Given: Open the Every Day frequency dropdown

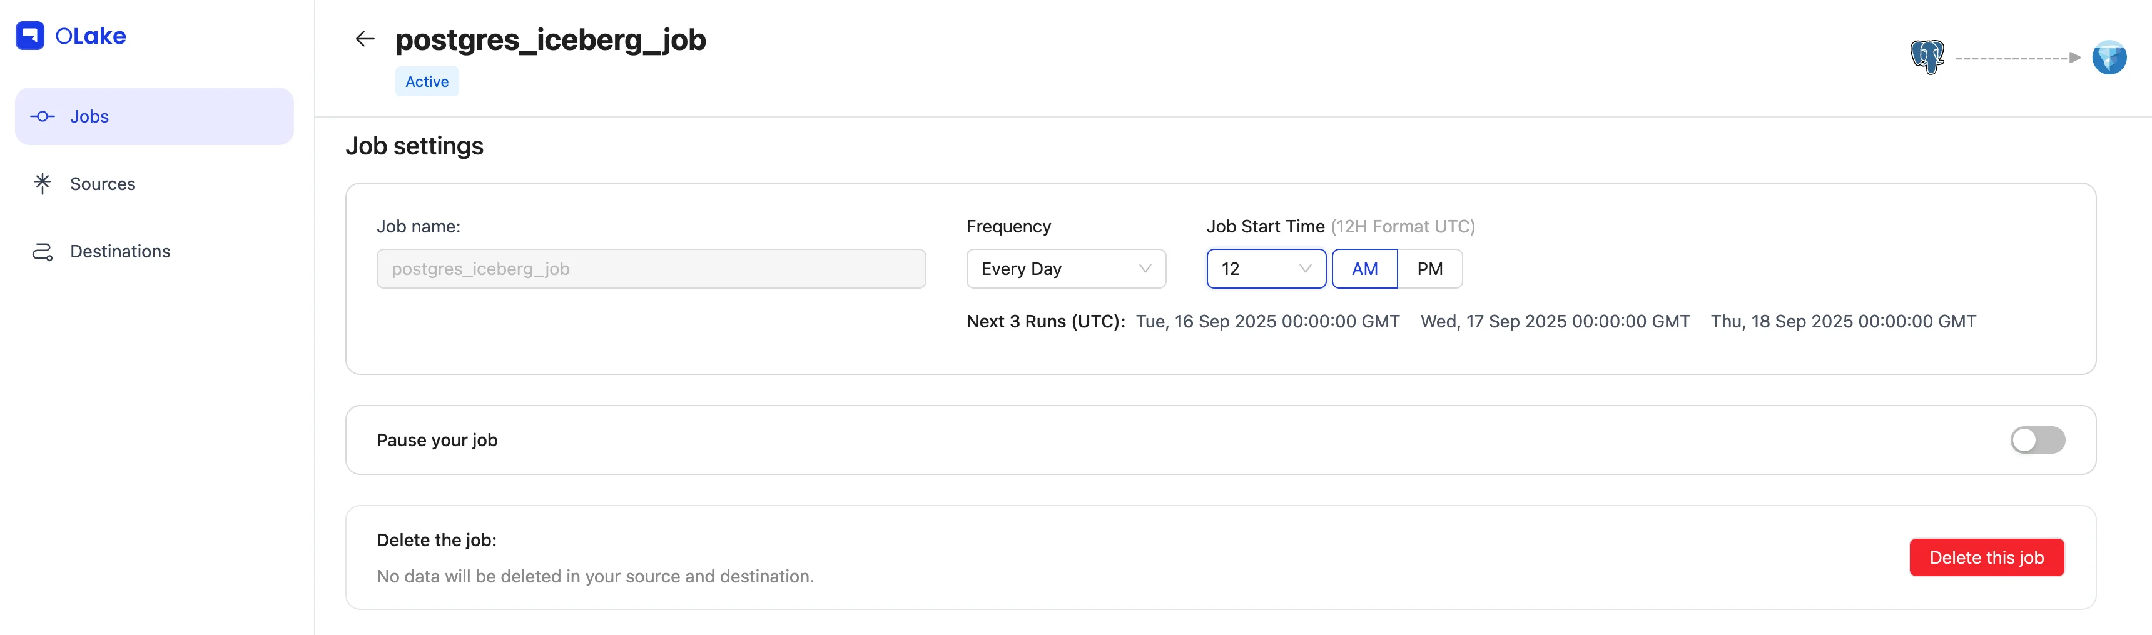Looking at the screenshot, I should click(x=1065, y=269).
